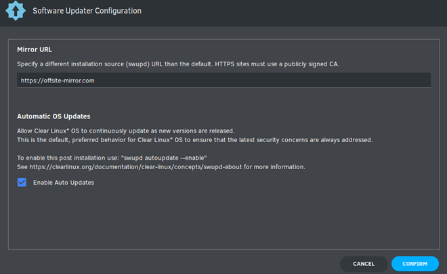Confirm the software updater settings
The width and height of the screenshot is (447, 274).
414,264
